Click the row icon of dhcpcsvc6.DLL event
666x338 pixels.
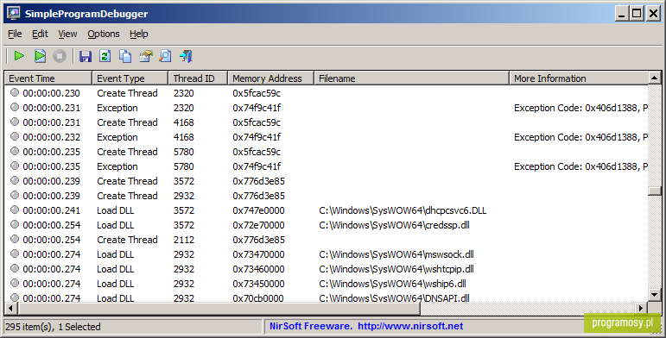point(15,210)
